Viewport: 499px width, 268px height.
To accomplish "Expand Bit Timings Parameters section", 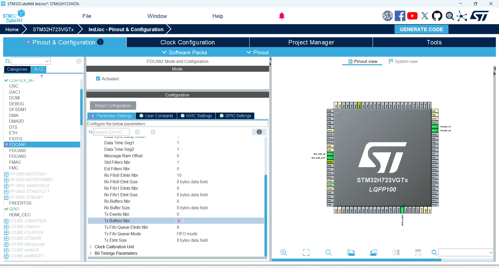I will (x=90, y=253).
